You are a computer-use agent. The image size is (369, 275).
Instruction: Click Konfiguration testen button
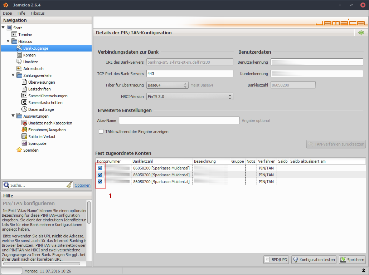314,260
